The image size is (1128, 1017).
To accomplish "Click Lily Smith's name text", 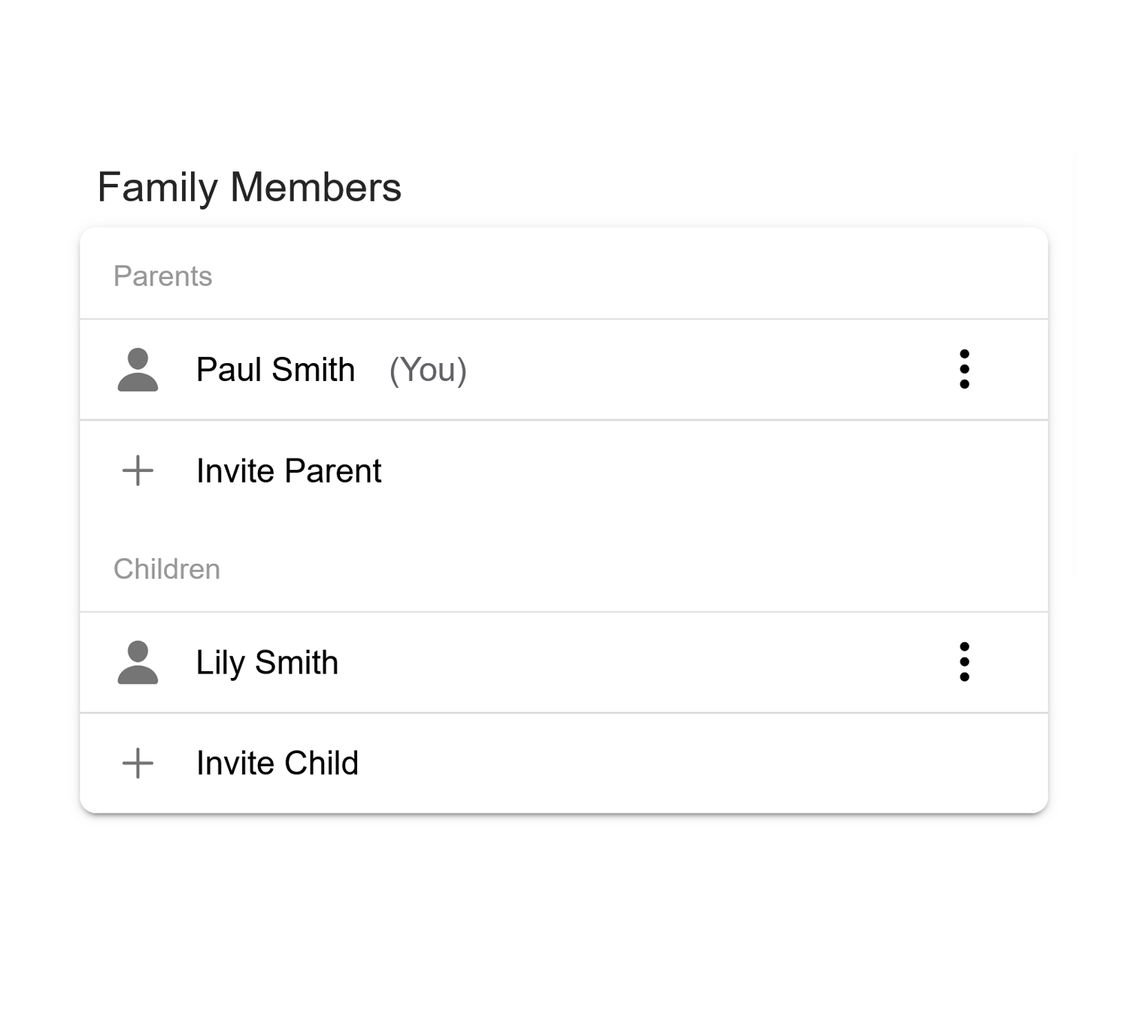I will [x=266, y=662].
